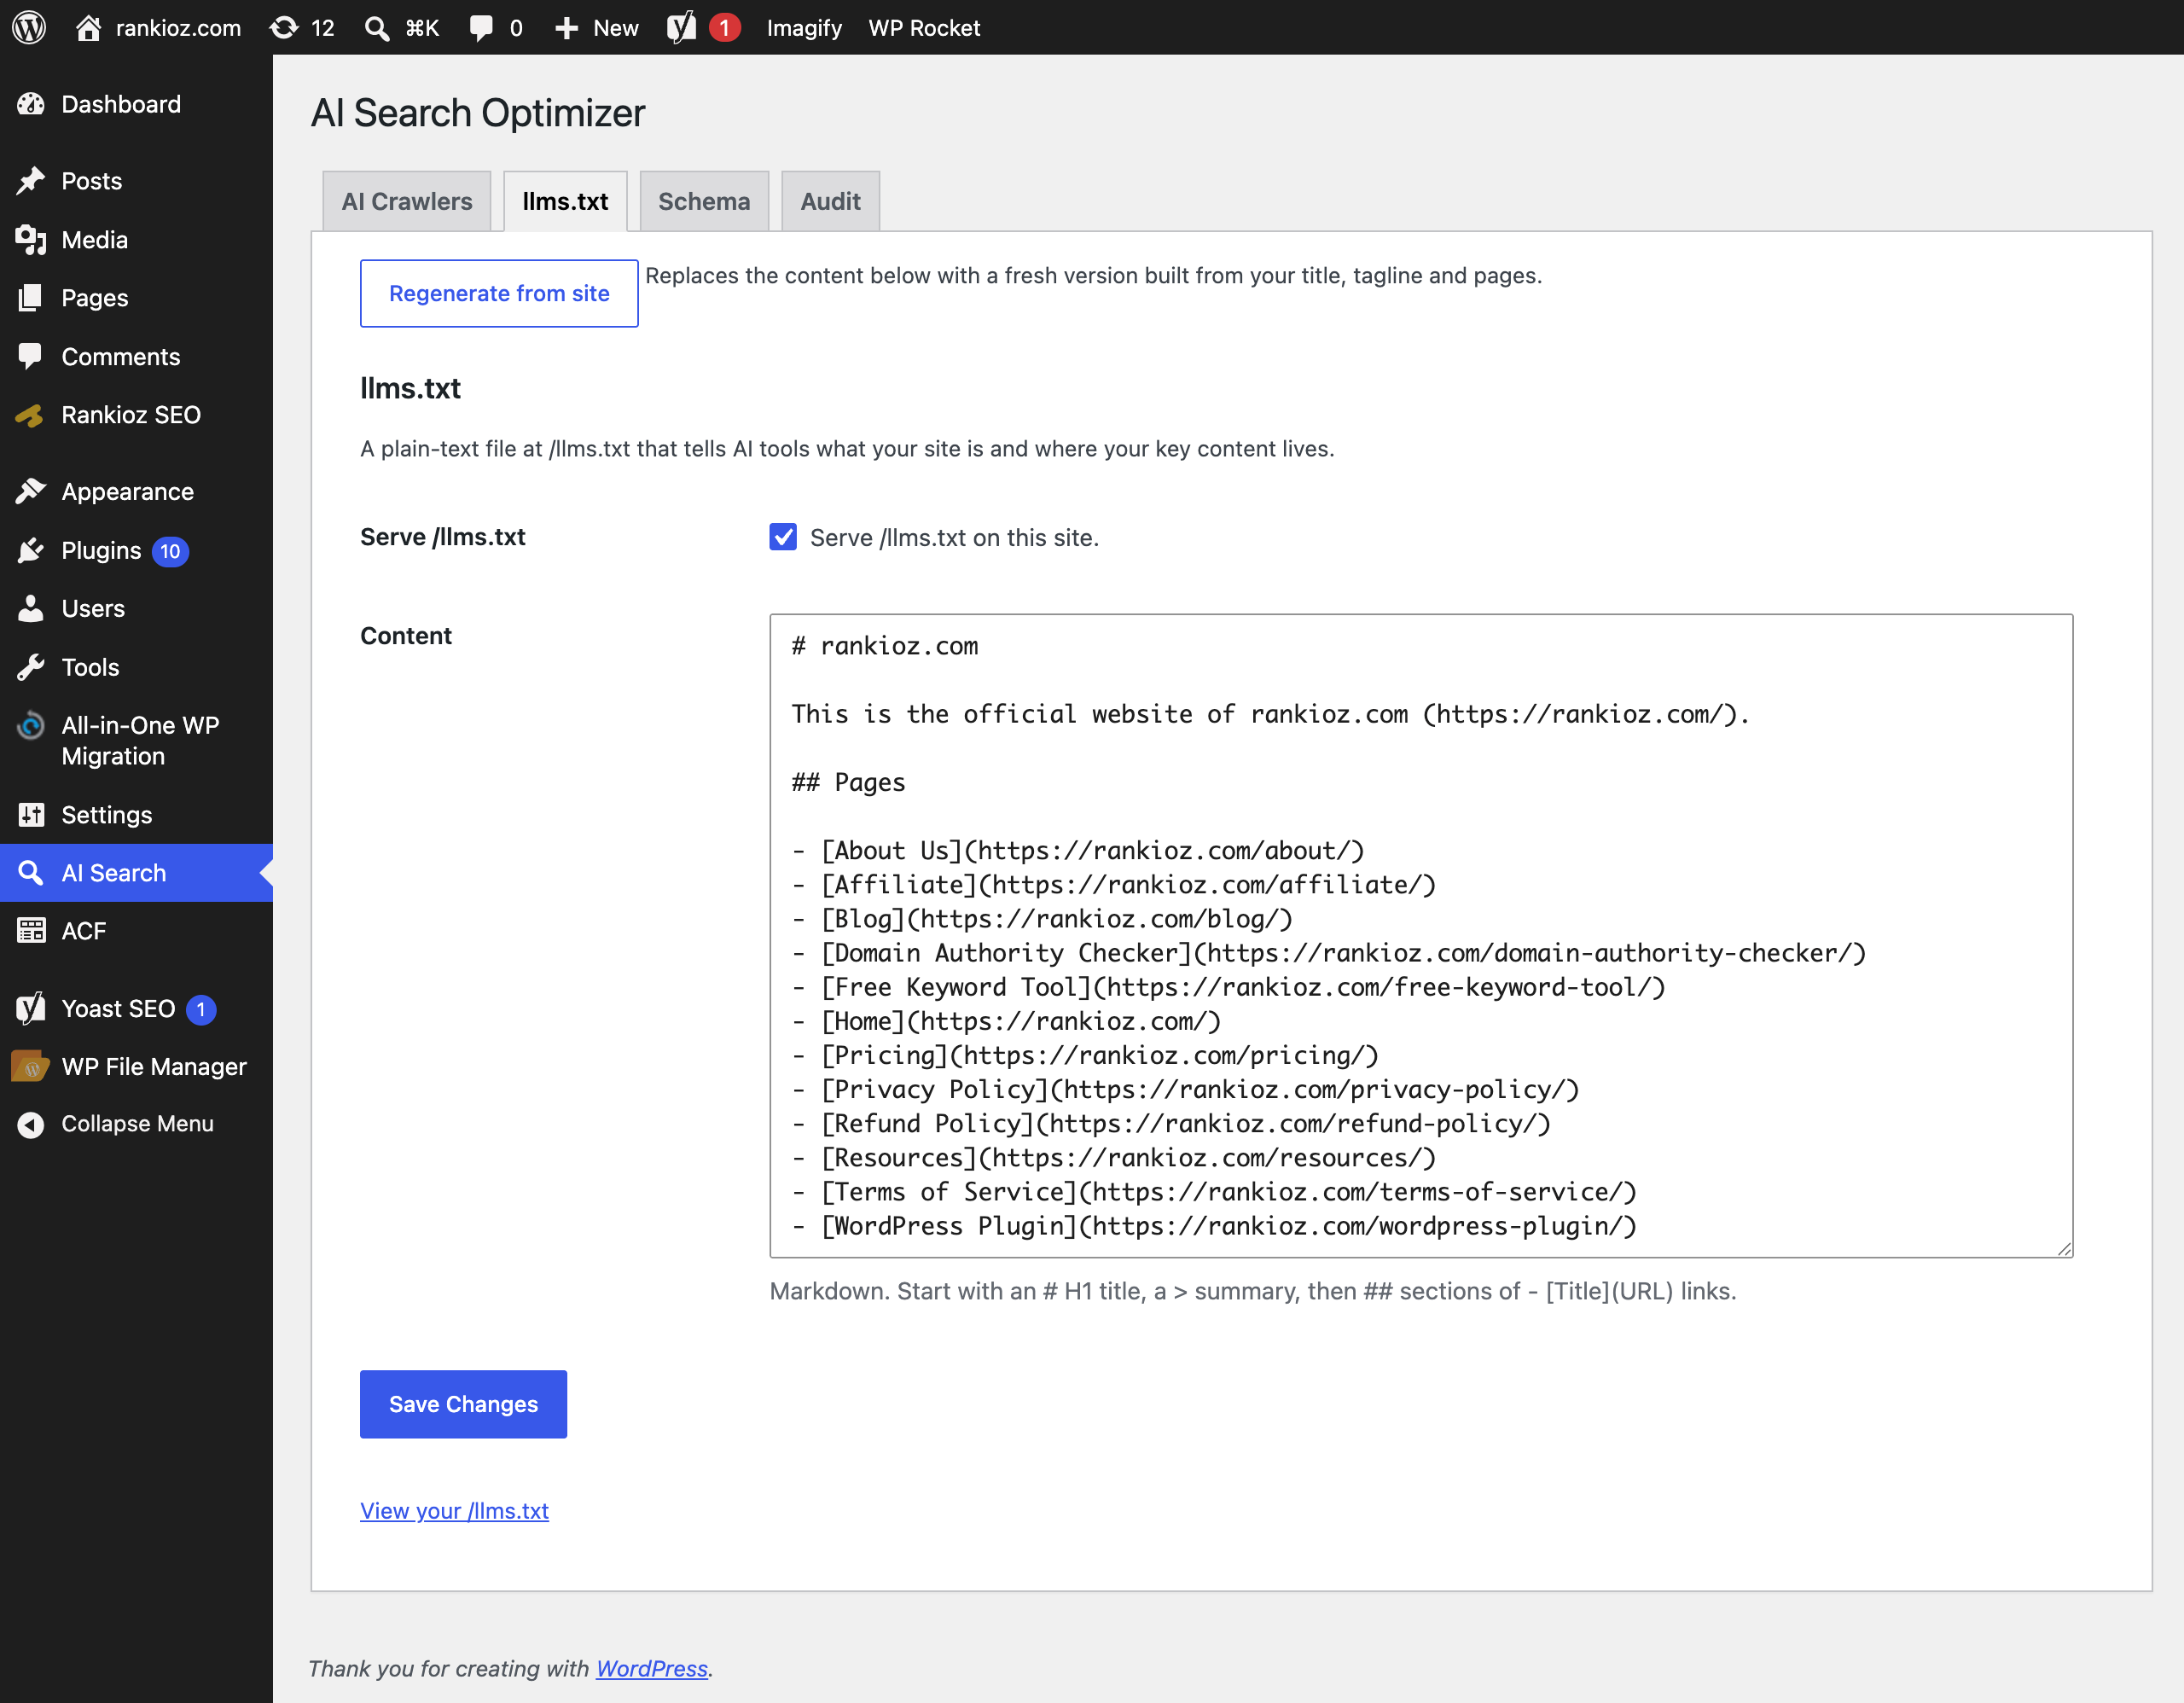Click the '# rankioz.com' heading line
The width and height of the screenshot is (2184, 1703).
(x=885, y=646)
